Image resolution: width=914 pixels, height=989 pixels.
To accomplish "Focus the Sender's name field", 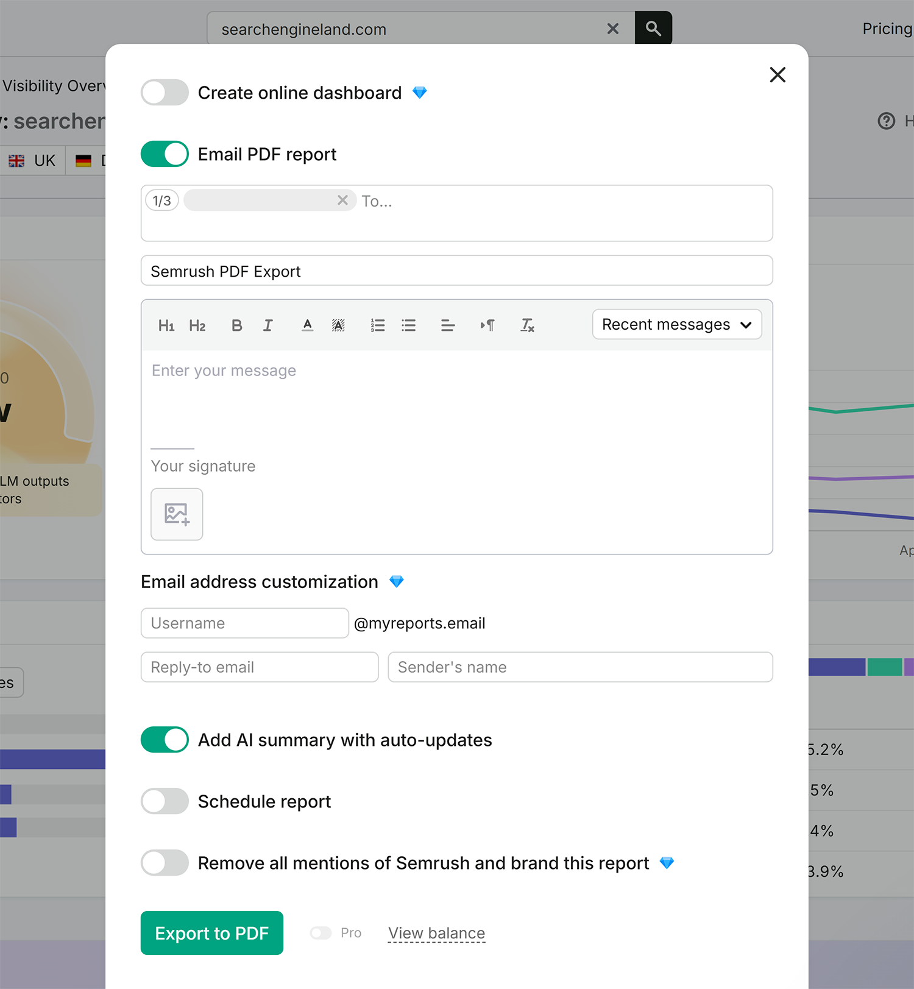I will click(581, 667).
